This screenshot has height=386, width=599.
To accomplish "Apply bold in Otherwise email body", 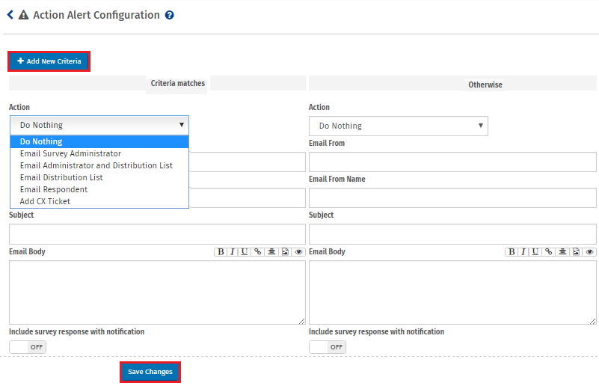I will (512, 251).
